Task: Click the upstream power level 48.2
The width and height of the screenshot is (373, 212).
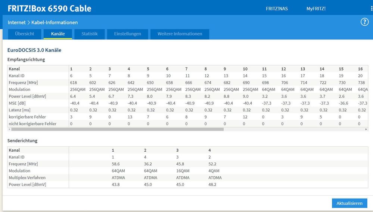Action: tap(212, 184)
